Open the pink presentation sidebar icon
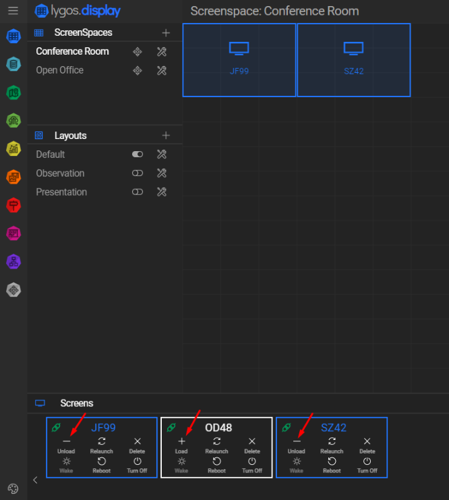 click(x=13, y=233)
